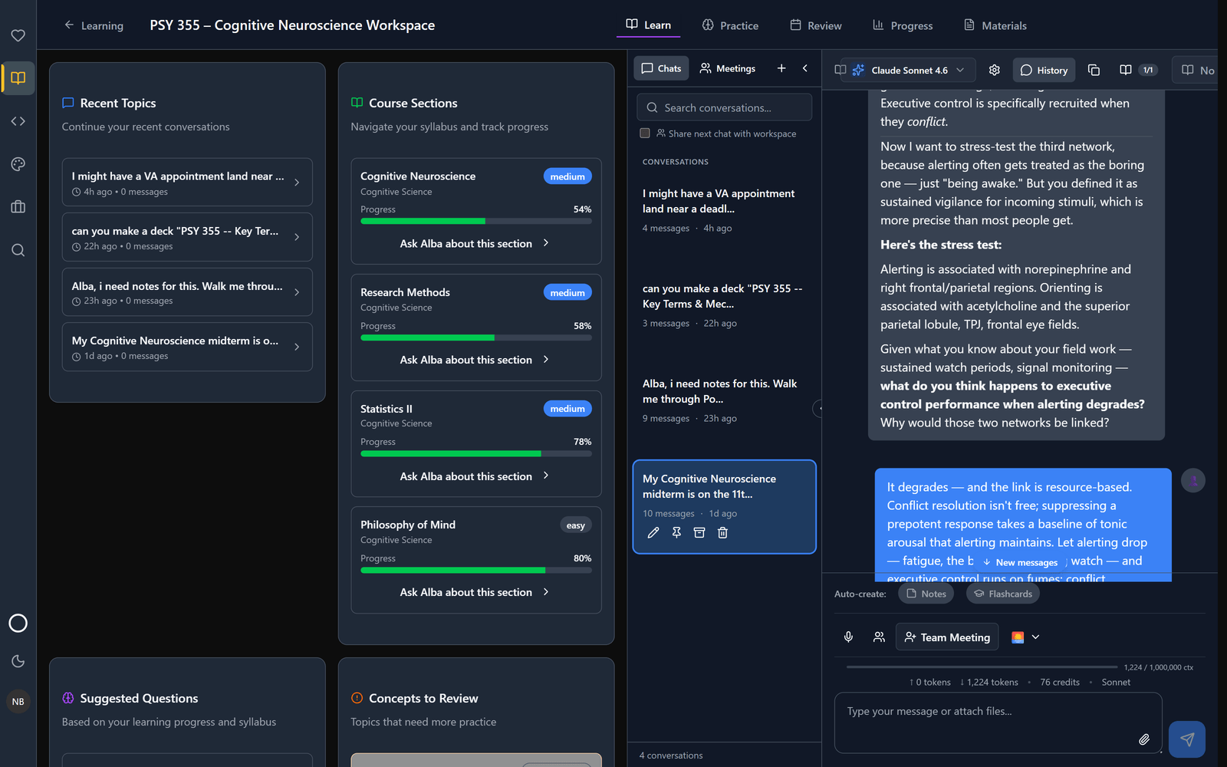1227x767 pixels.
Task: Pin the selected Cognitive Neuroscience midterm conversation
Action: 676,532
